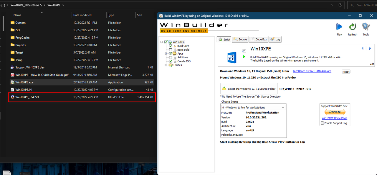Click the ProgCache folder icon in Explorer
Viewport: 377px width, 175px height.
click(12, 38)
